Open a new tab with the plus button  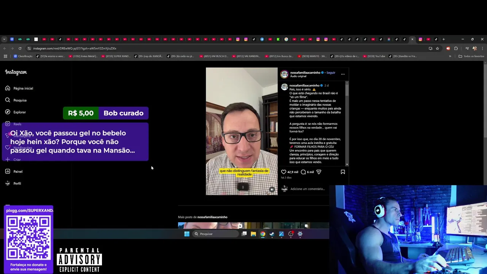pyautogui.click(x=443, y=39)
